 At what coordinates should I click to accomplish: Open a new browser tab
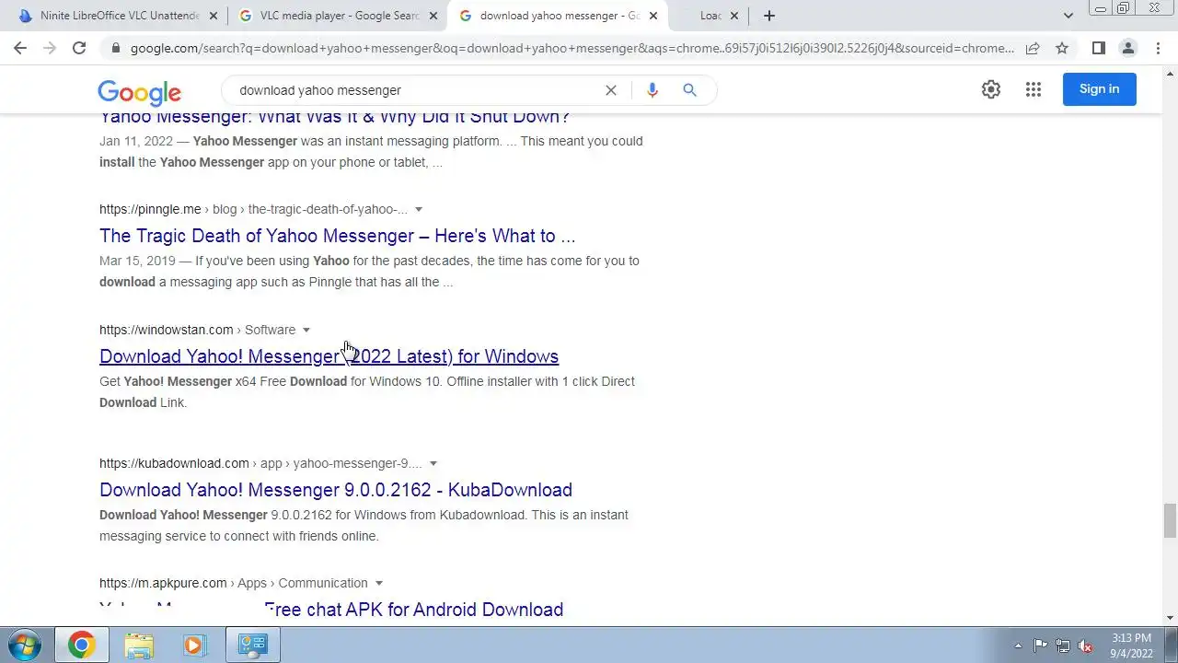(x=769, y=16)
